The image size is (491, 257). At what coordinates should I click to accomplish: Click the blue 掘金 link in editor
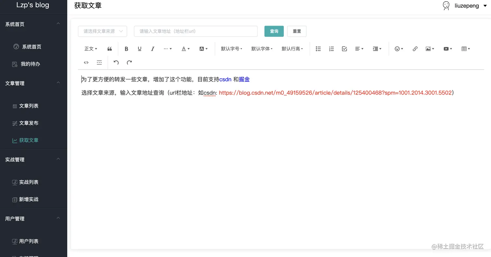244,79
